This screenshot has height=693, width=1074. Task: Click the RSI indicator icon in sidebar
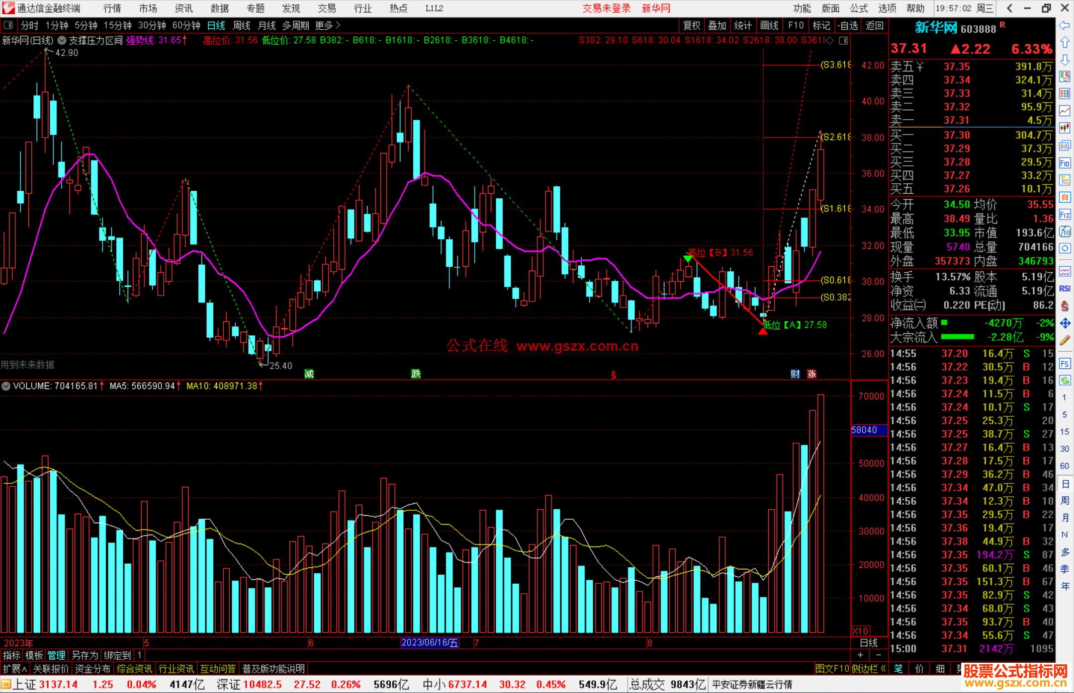(x=1065, y=289)
